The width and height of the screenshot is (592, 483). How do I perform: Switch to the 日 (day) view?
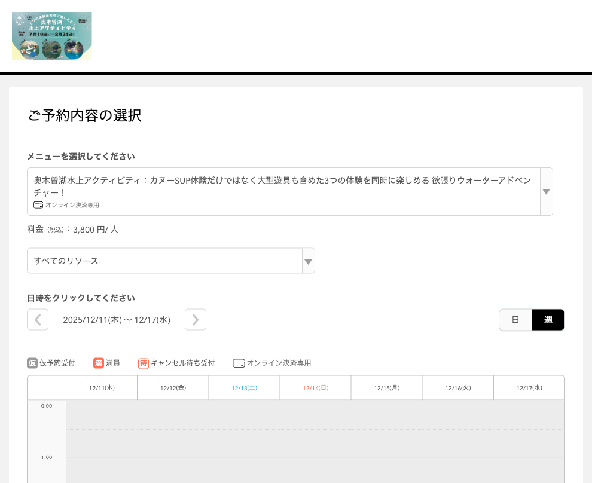pyautogui.click(x=515, y=320)
